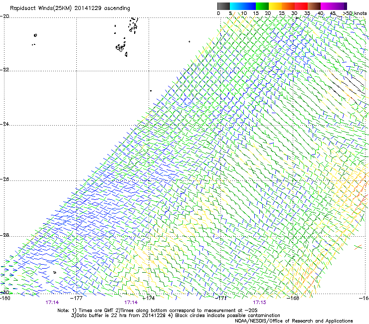369x324 pixels.
Task: Click the '15' legend scale number
Action: coord(256,13)
